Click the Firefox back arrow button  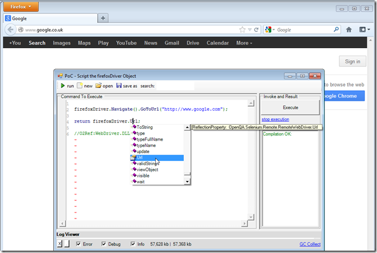[x=10, y=29]
